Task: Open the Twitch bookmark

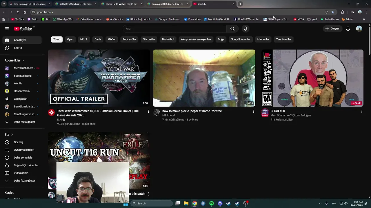Action: click(x=33, y=19)
